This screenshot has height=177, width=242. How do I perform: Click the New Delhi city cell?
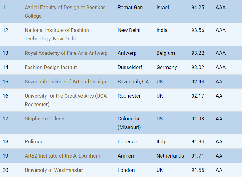point(129,30)
